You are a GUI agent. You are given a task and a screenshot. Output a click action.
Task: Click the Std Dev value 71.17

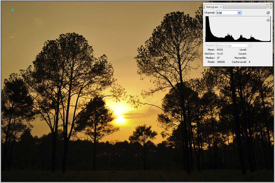coord(220,54)
